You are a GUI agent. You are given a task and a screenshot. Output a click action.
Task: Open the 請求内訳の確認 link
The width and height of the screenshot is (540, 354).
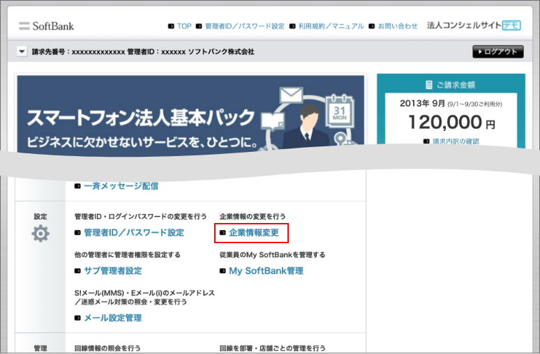click(x=455, y=141)
